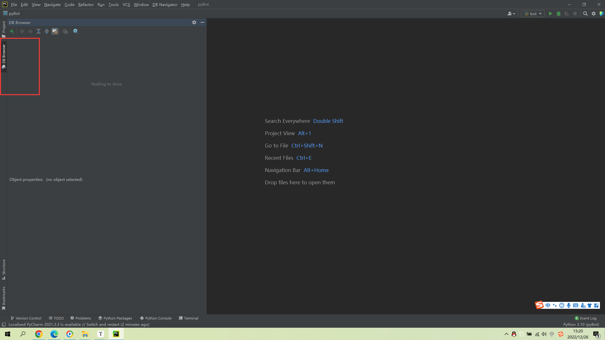Open the TODO tool window
This screenshot has width=605, height=340.
(56, 318)
